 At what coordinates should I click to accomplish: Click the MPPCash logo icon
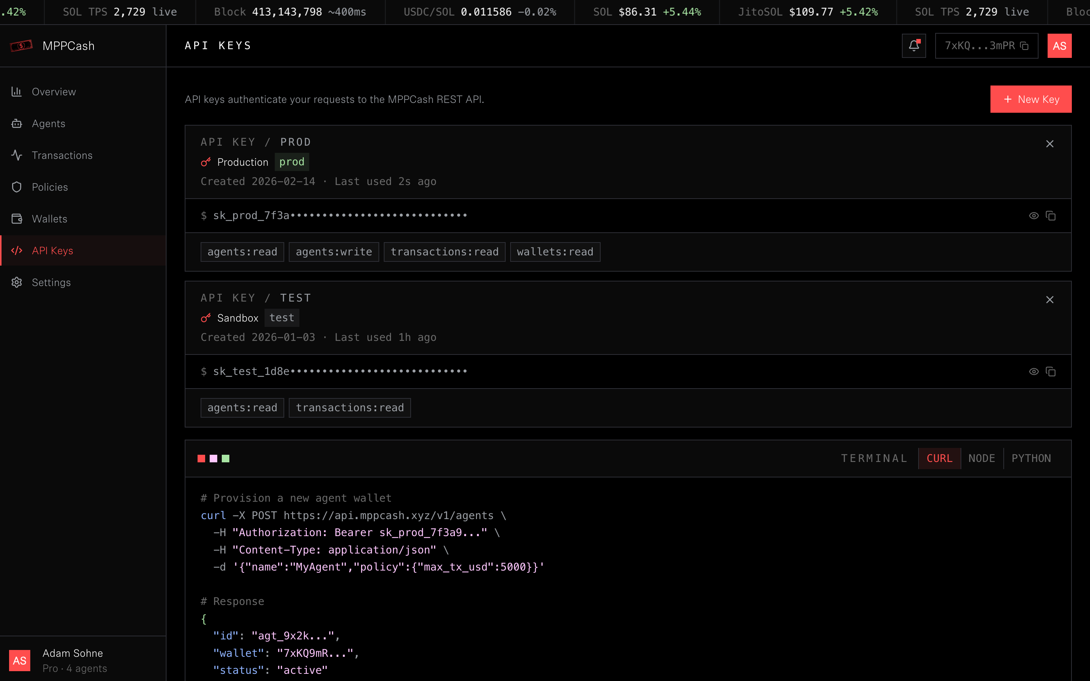[x=22, y=45]
